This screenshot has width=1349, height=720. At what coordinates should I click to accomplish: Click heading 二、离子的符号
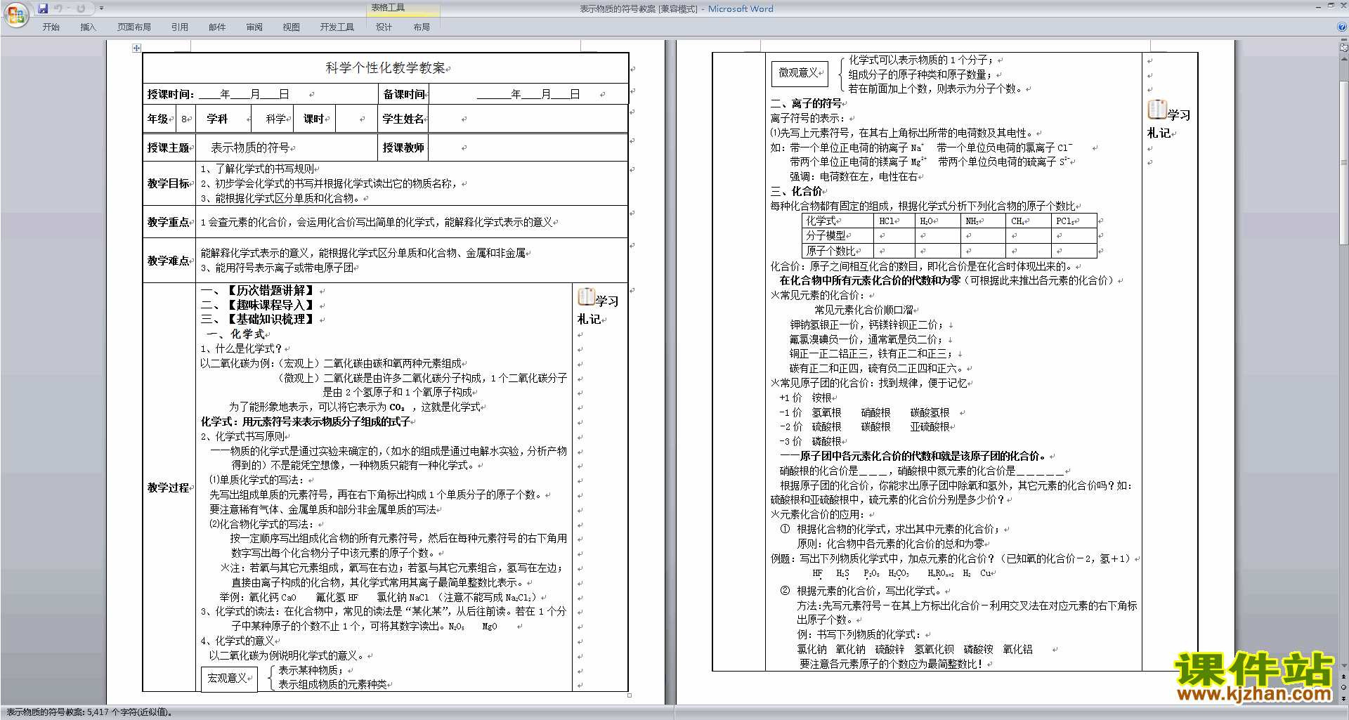[806, 103]
